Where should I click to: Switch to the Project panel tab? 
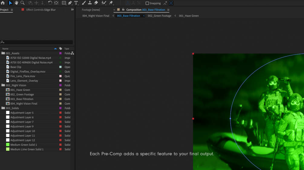4,10
